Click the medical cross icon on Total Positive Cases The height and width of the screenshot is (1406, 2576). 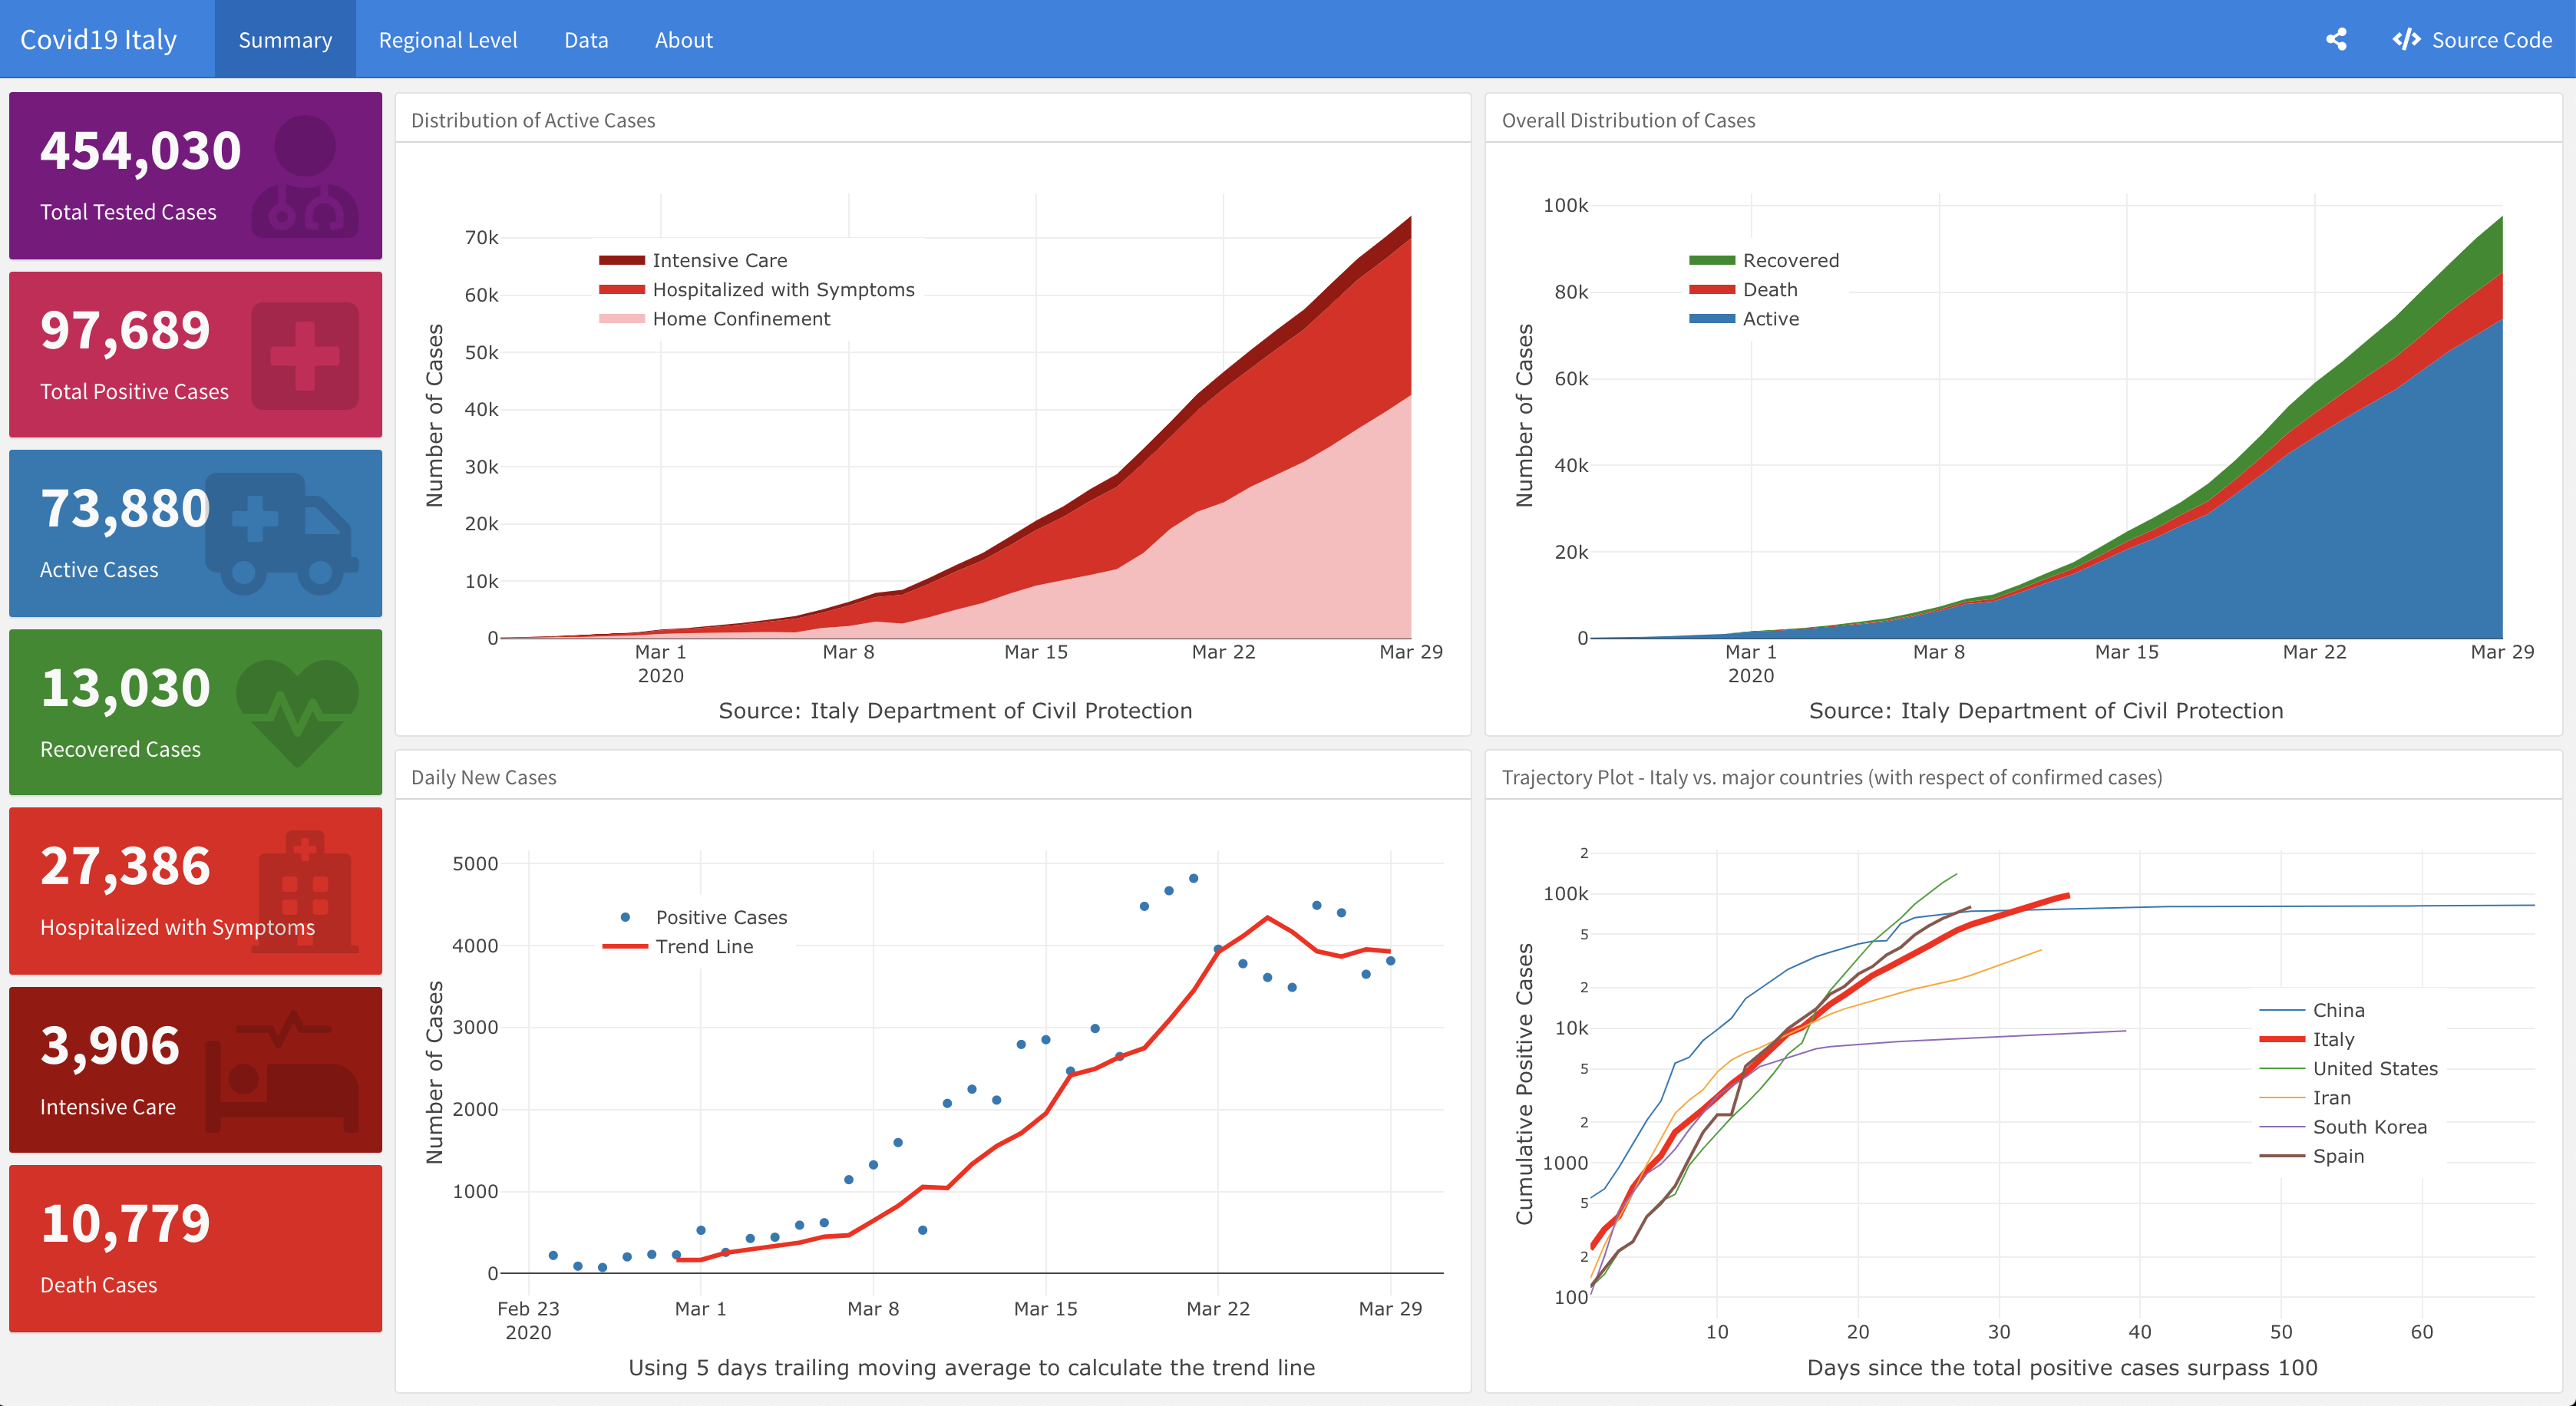(x=304, y=356)
